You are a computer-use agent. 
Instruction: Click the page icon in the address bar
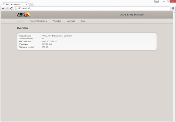point(16,8)
